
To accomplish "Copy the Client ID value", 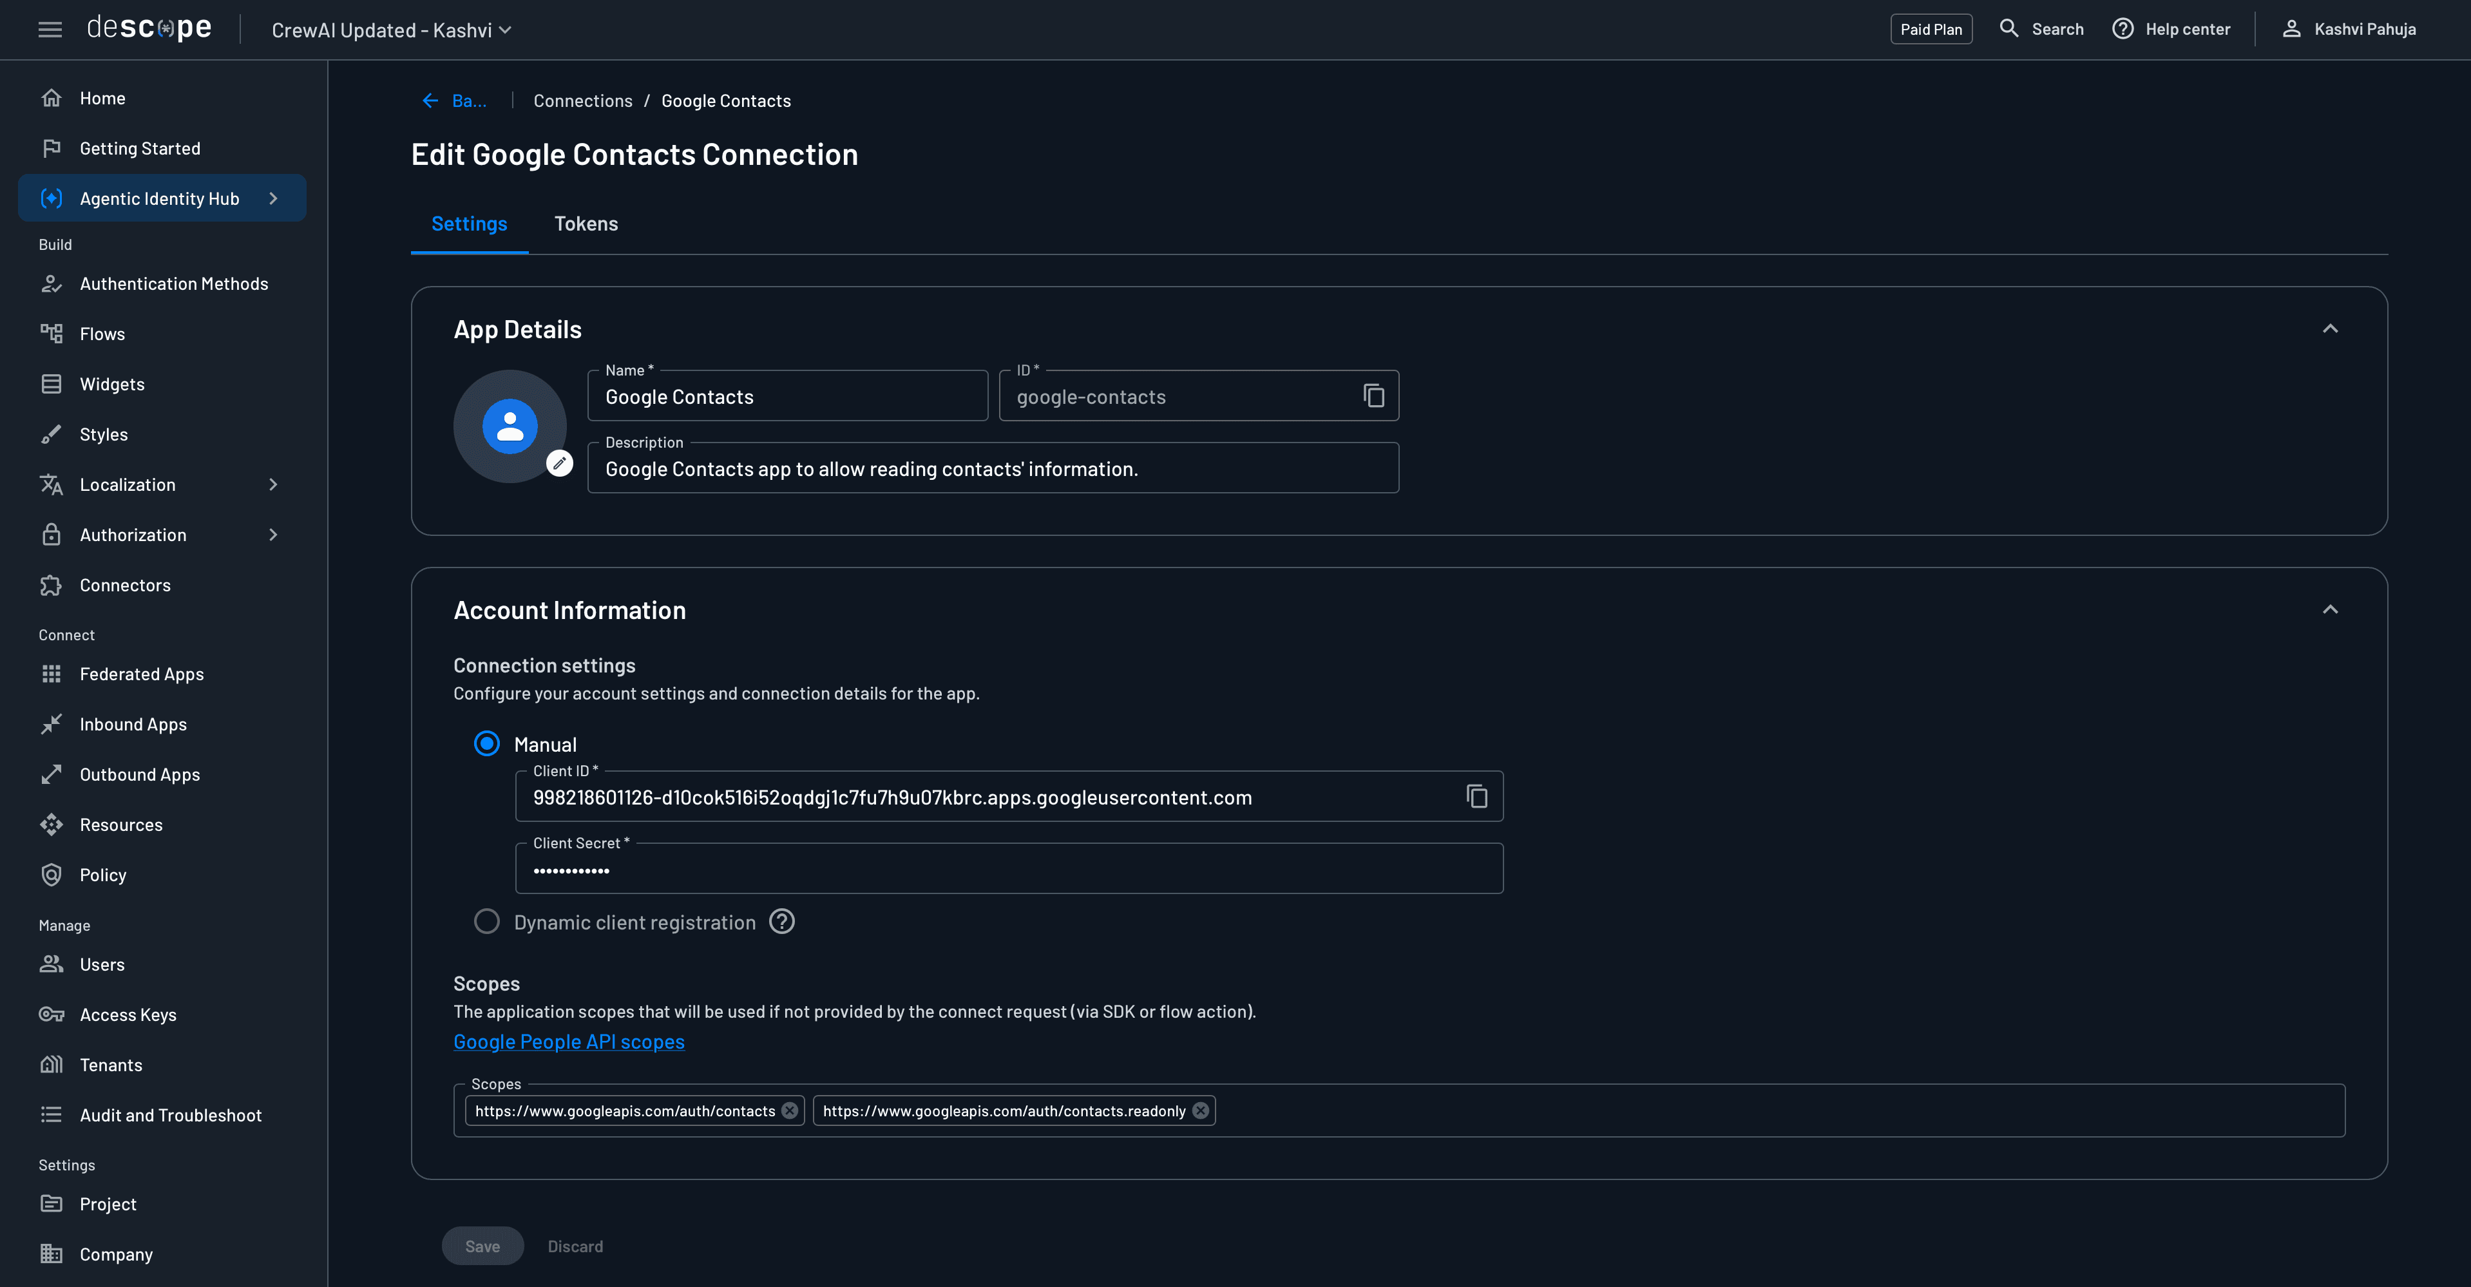I will coord(1477,796).
